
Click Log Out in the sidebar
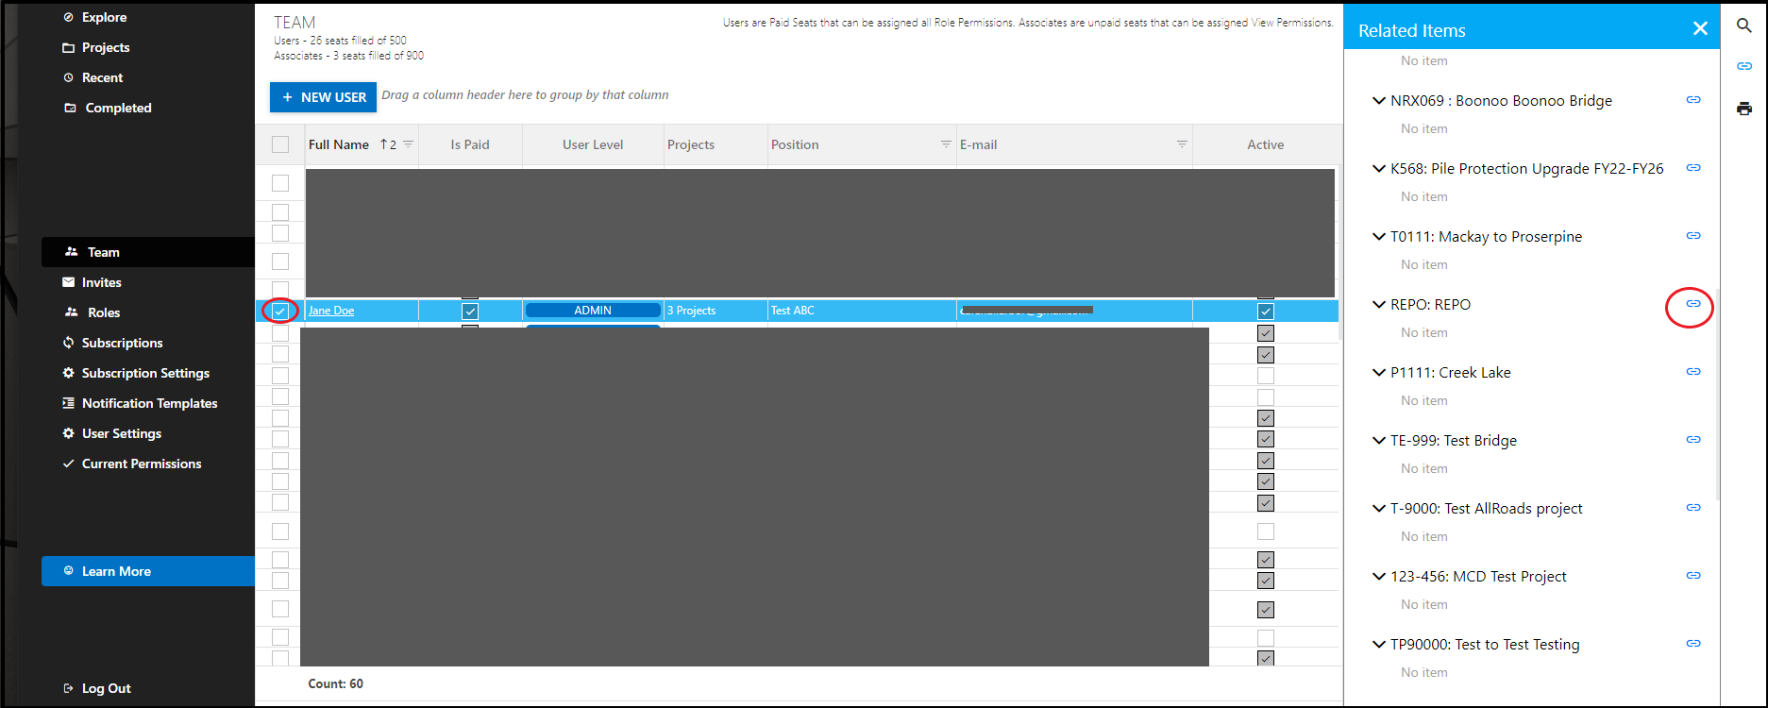106,688
